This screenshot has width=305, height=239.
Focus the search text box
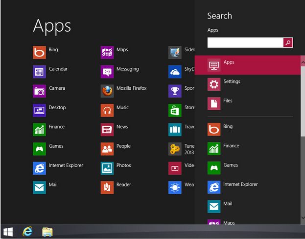pos(245,42)
